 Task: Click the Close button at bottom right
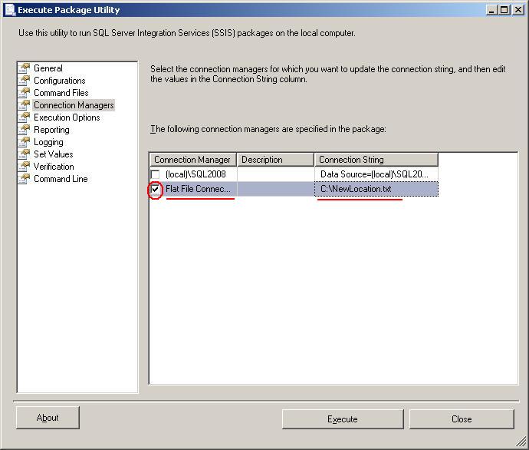pyautogui.click(x=462, y=419)
